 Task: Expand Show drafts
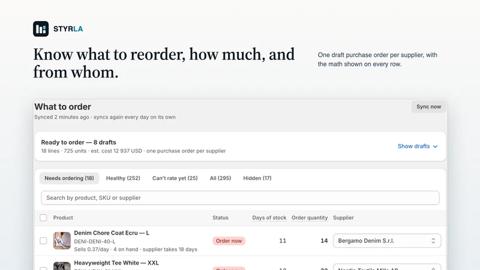pyautogui.click(x=418, y=146)
